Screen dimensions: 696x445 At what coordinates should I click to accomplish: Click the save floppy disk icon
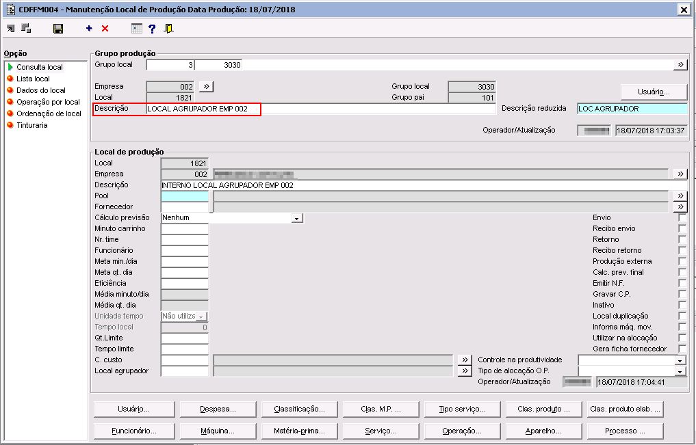[58, 29]
